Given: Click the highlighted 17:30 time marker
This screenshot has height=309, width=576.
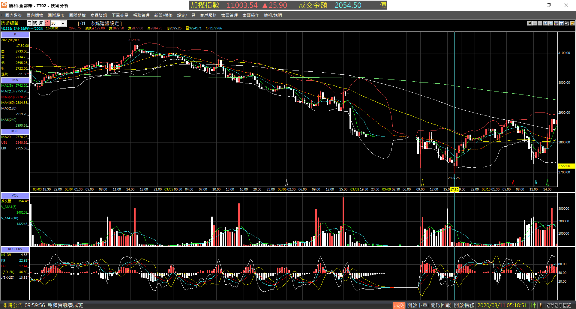Looking at the screenshot, I should pos(454,190).
